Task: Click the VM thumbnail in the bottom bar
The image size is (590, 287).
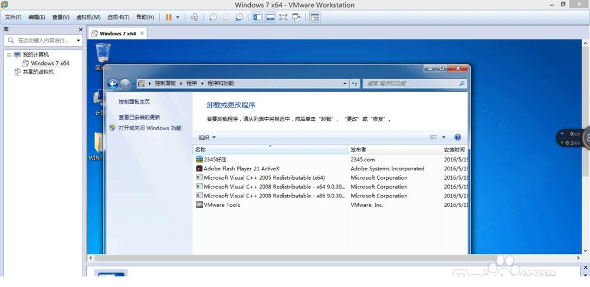Action: pos(111,273)
